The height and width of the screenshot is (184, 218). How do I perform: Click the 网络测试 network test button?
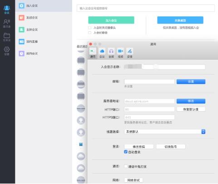[134, 180]
